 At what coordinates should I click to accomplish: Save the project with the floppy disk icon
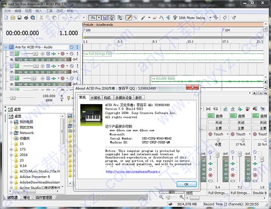[x=19, y=18]
